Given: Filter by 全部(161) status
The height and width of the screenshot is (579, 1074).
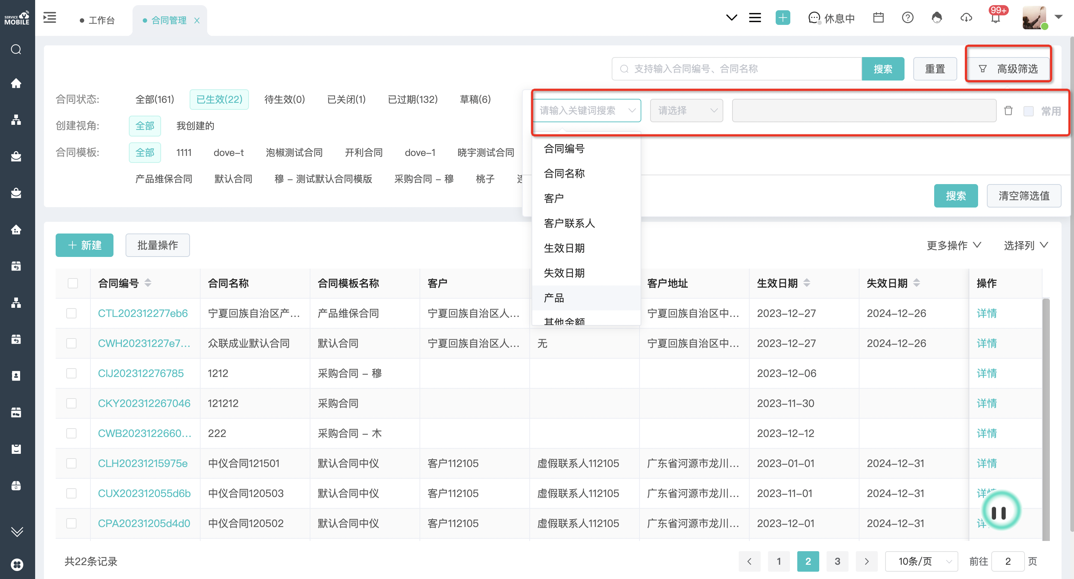Looking at the screenshot, I should pos(155,99).
